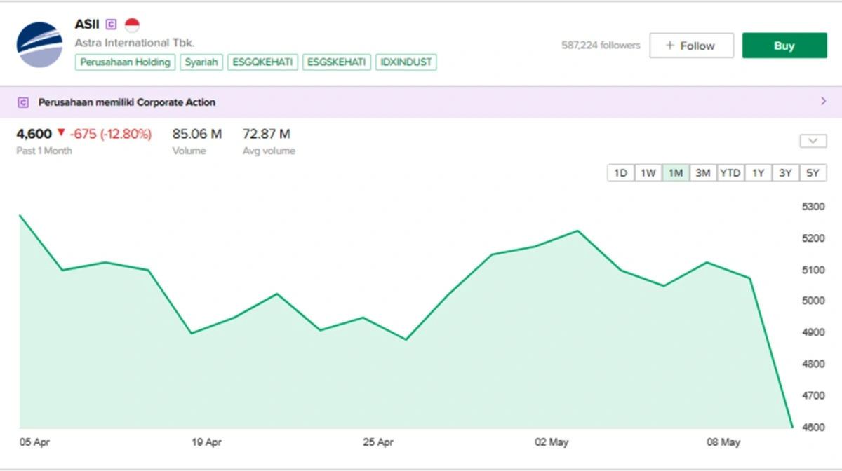
Task: Select the 3M chart range
Action: coord(703,173)
